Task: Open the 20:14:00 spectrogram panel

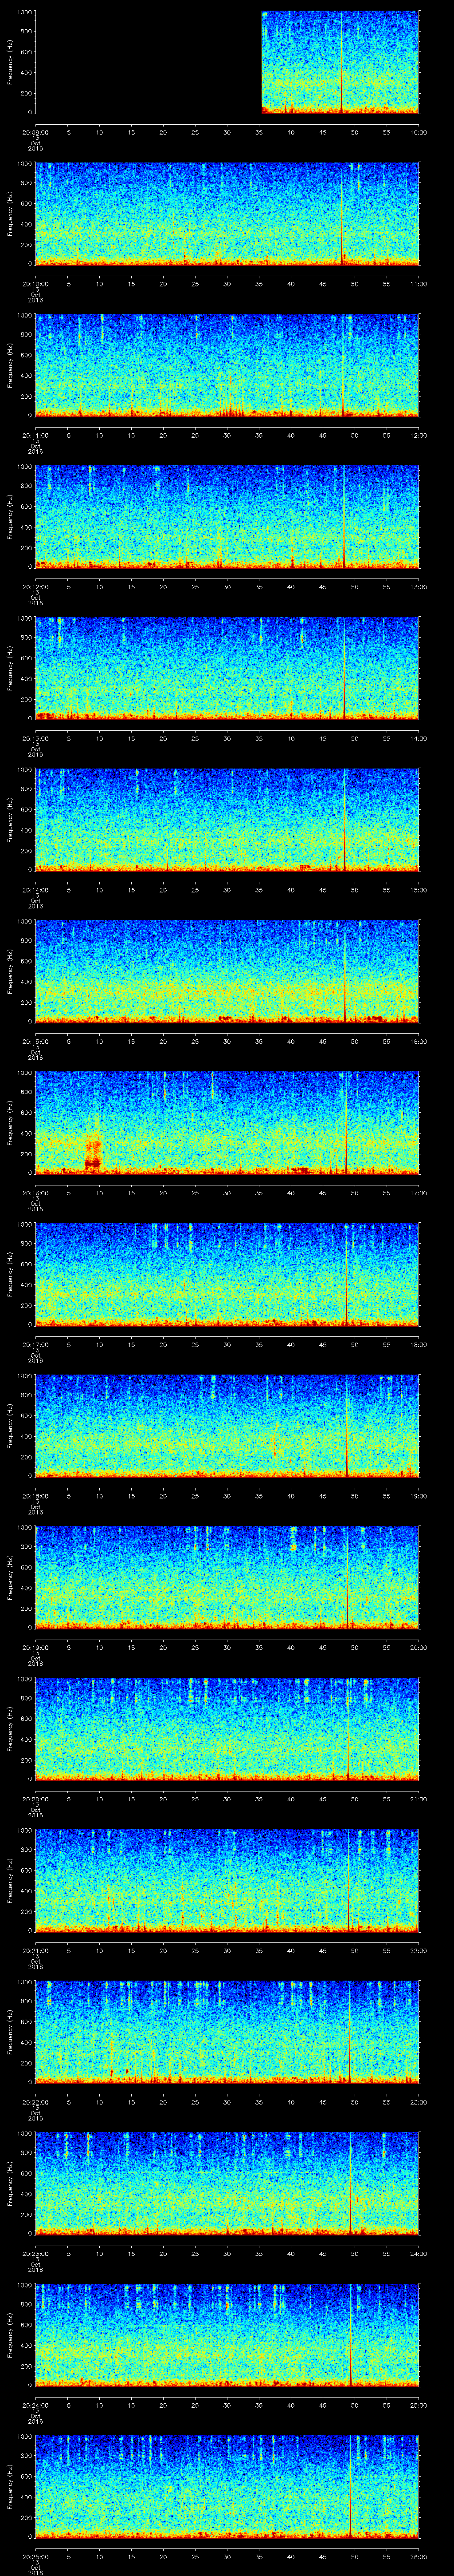Action: 227,820
